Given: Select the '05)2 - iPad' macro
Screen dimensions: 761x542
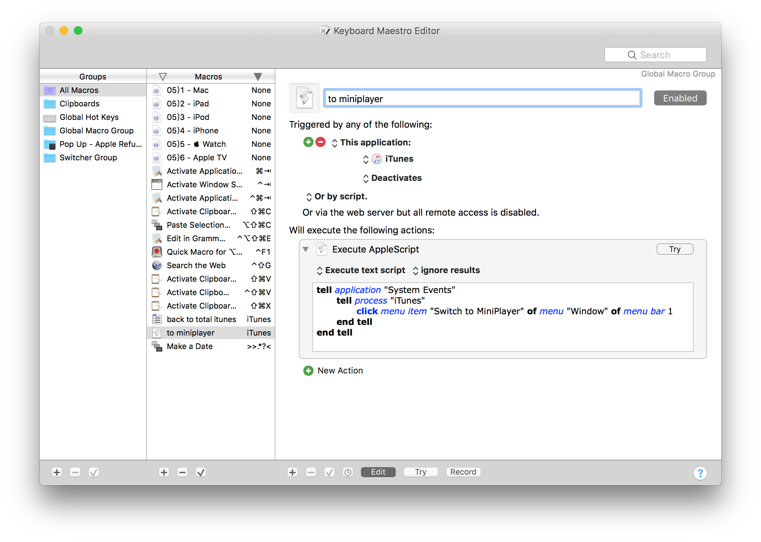Looking at the screenshot, I should click(x=211, y=104).
